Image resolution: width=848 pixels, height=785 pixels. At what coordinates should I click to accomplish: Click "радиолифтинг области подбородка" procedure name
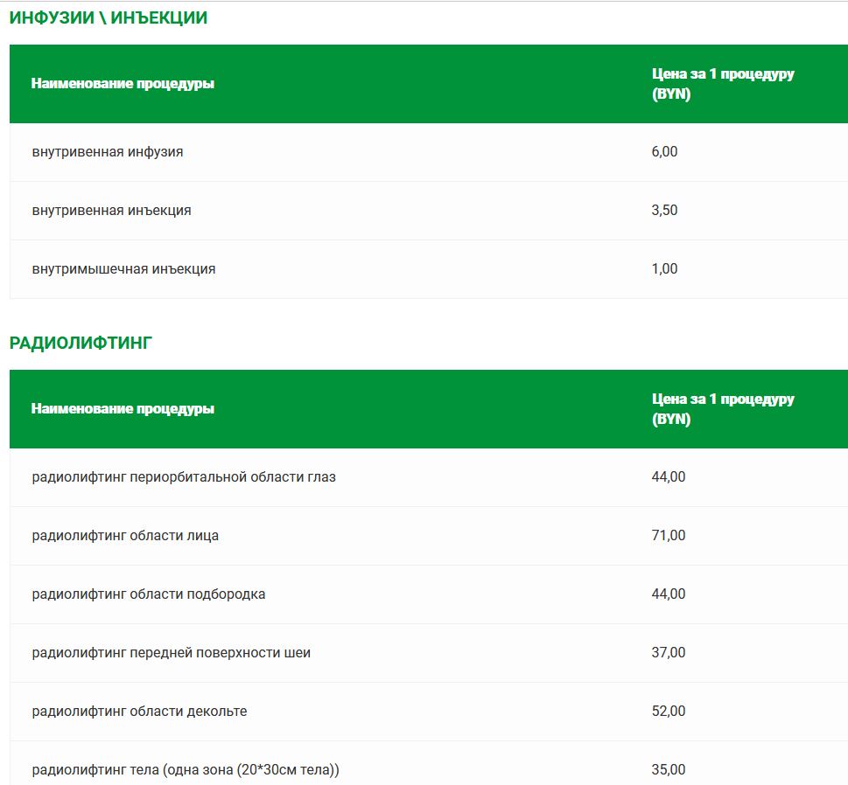pos(149,594)
